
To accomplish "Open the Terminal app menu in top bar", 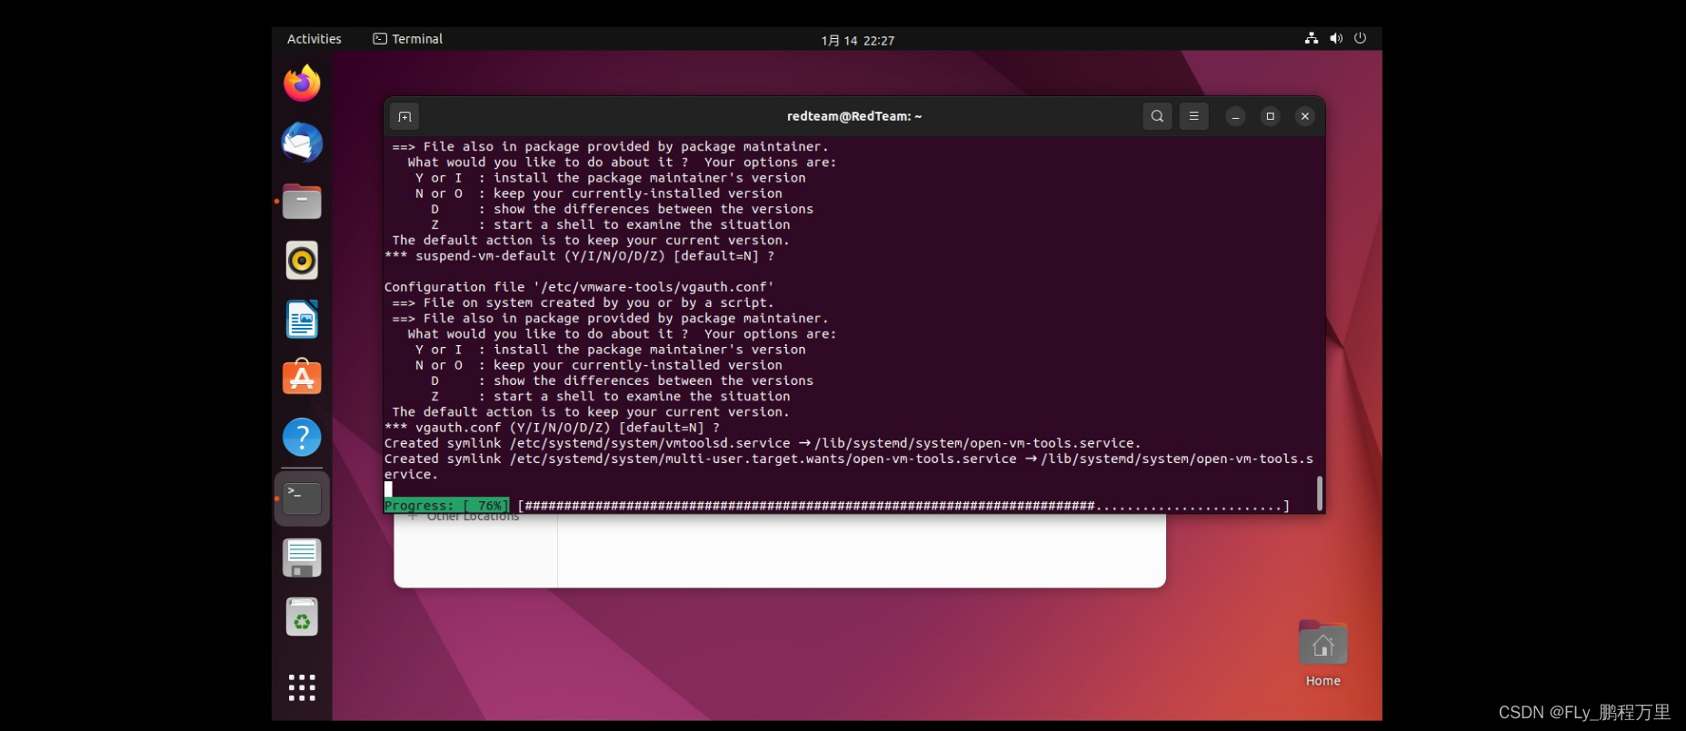I will pyautogui.click(x=408, y=39).
